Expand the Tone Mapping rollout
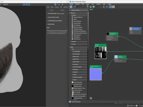 coord(47,14)
